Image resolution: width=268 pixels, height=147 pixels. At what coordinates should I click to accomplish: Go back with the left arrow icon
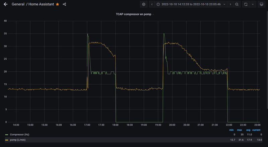pos(6,4)
